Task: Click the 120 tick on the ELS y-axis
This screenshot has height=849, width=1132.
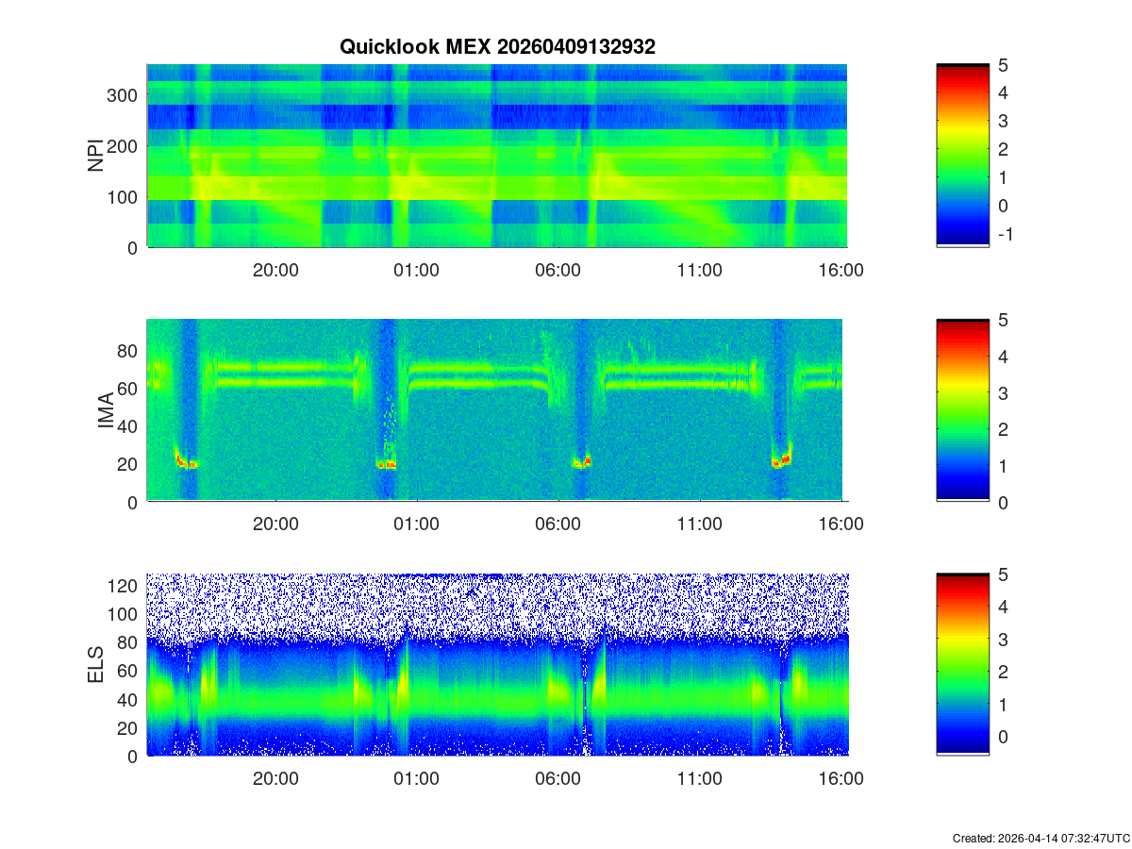Action: pyautogui.click(x=125, y=586)
